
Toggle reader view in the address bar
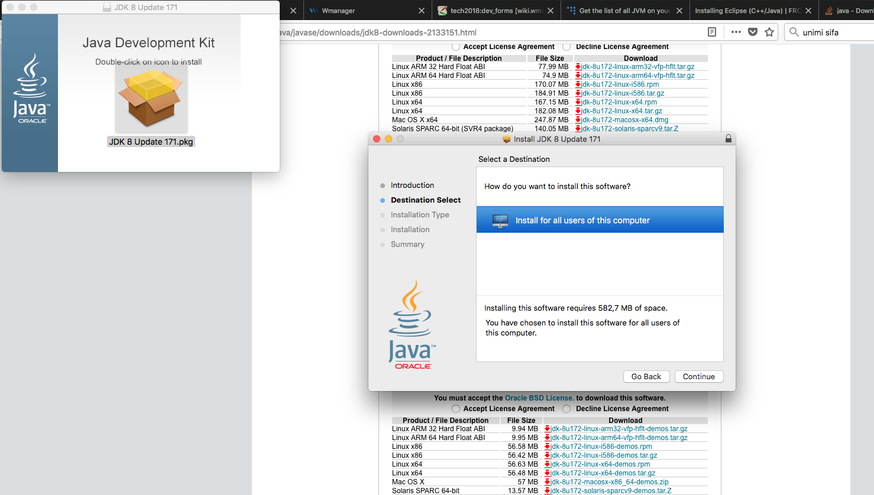712,32
